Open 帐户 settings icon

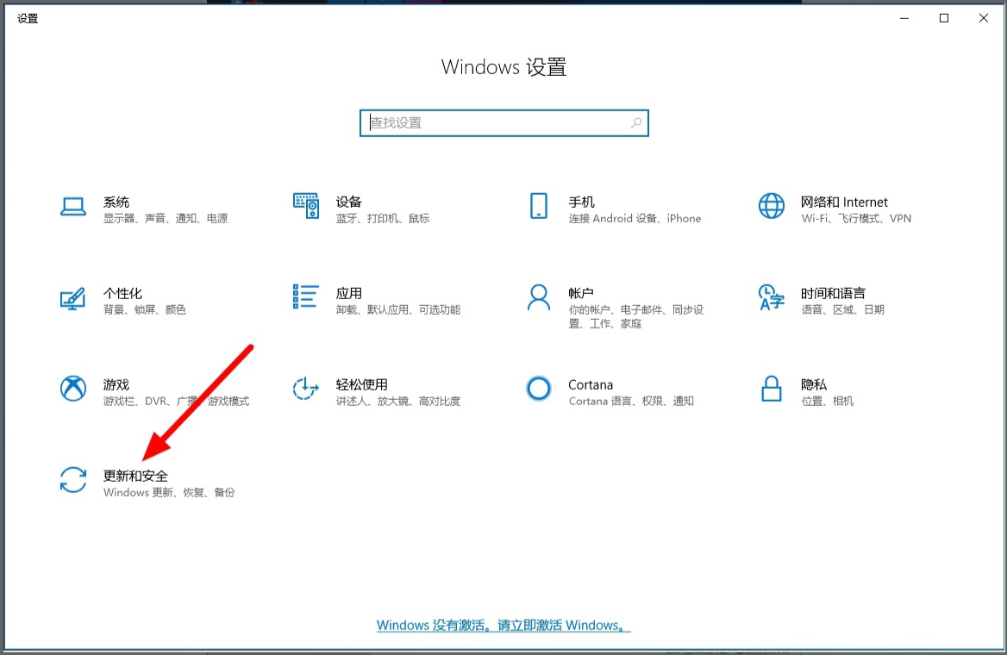[538, 298]
